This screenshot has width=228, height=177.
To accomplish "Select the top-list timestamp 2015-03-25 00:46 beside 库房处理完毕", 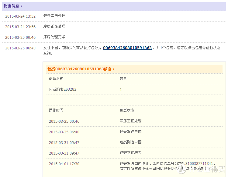I will pyautogui.click(x=20, y=37).
